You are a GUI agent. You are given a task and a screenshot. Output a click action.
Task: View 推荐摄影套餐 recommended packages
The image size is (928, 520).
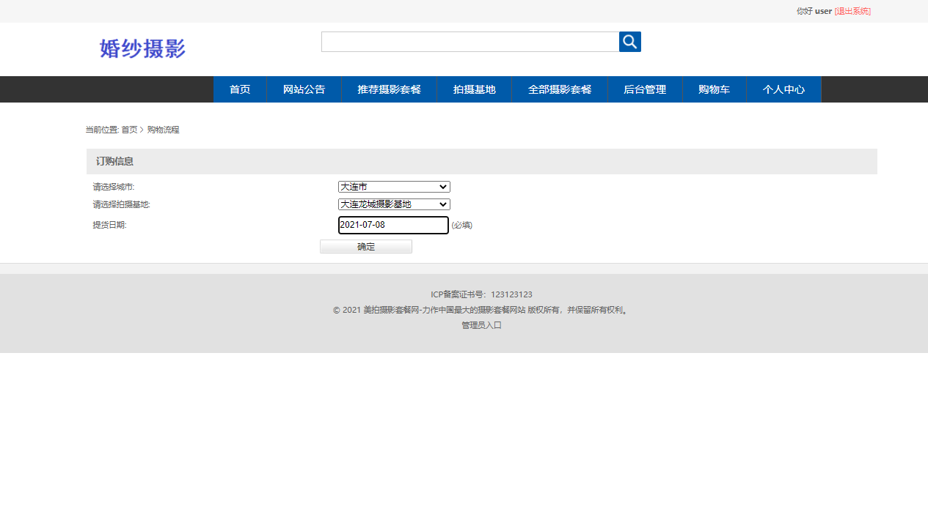click(x=389, y=89)
